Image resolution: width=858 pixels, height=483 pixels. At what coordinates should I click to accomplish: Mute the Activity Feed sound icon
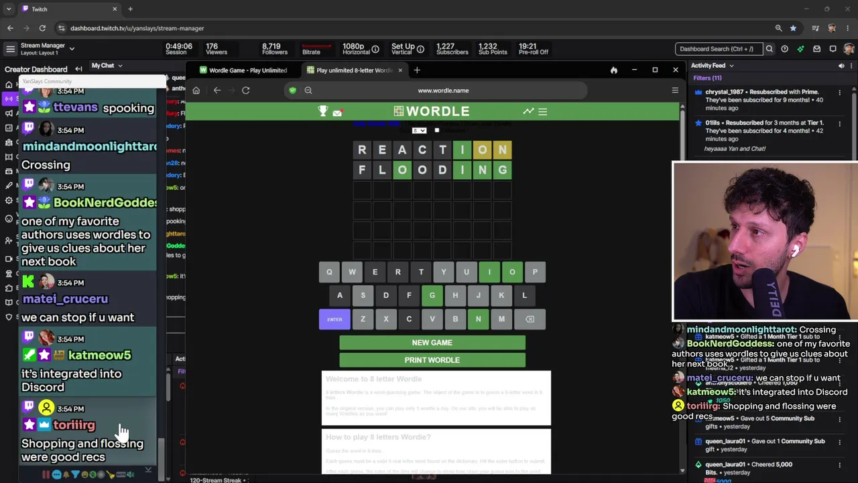(841, 66)
